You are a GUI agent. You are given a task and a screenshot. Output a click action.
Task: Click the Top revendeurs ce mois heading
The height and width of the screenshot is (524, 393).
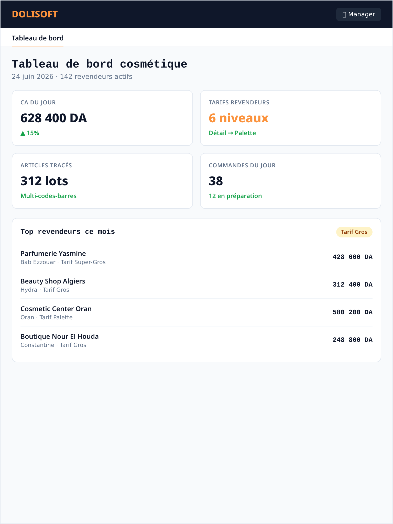[68, 232]
